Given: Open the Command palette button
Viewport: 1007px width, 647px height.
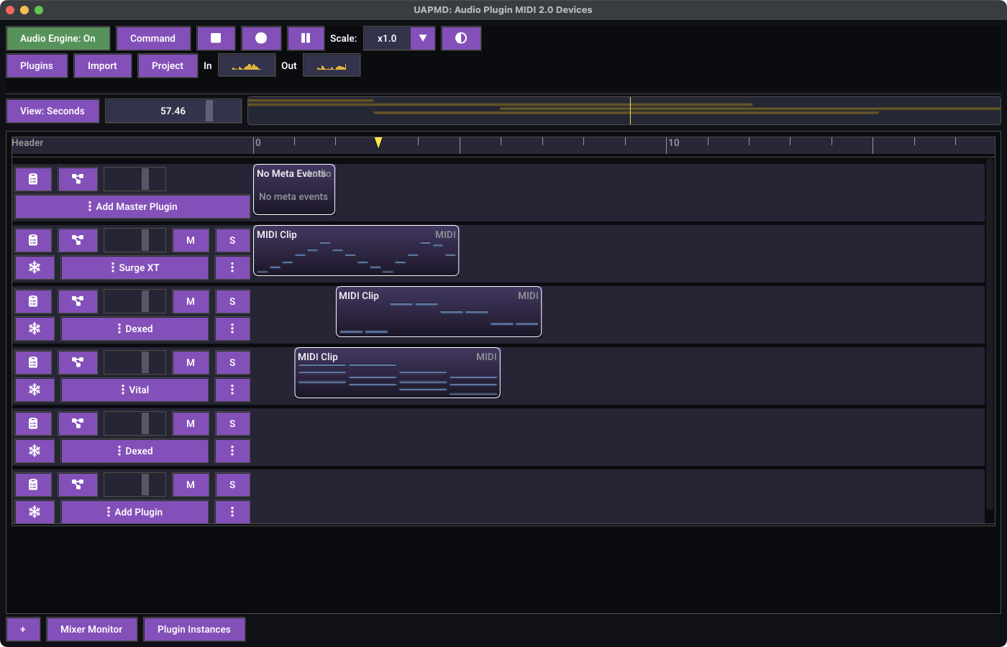Looking at the screenshot, I should point(153,38).
